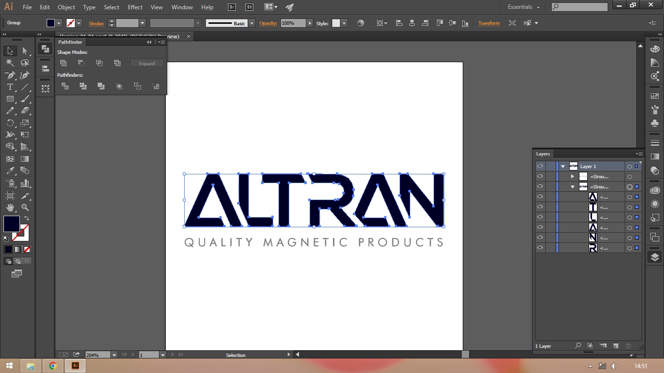Click the fill color swatch in the toolbar
664x373 pixels.
click(12, 223)
